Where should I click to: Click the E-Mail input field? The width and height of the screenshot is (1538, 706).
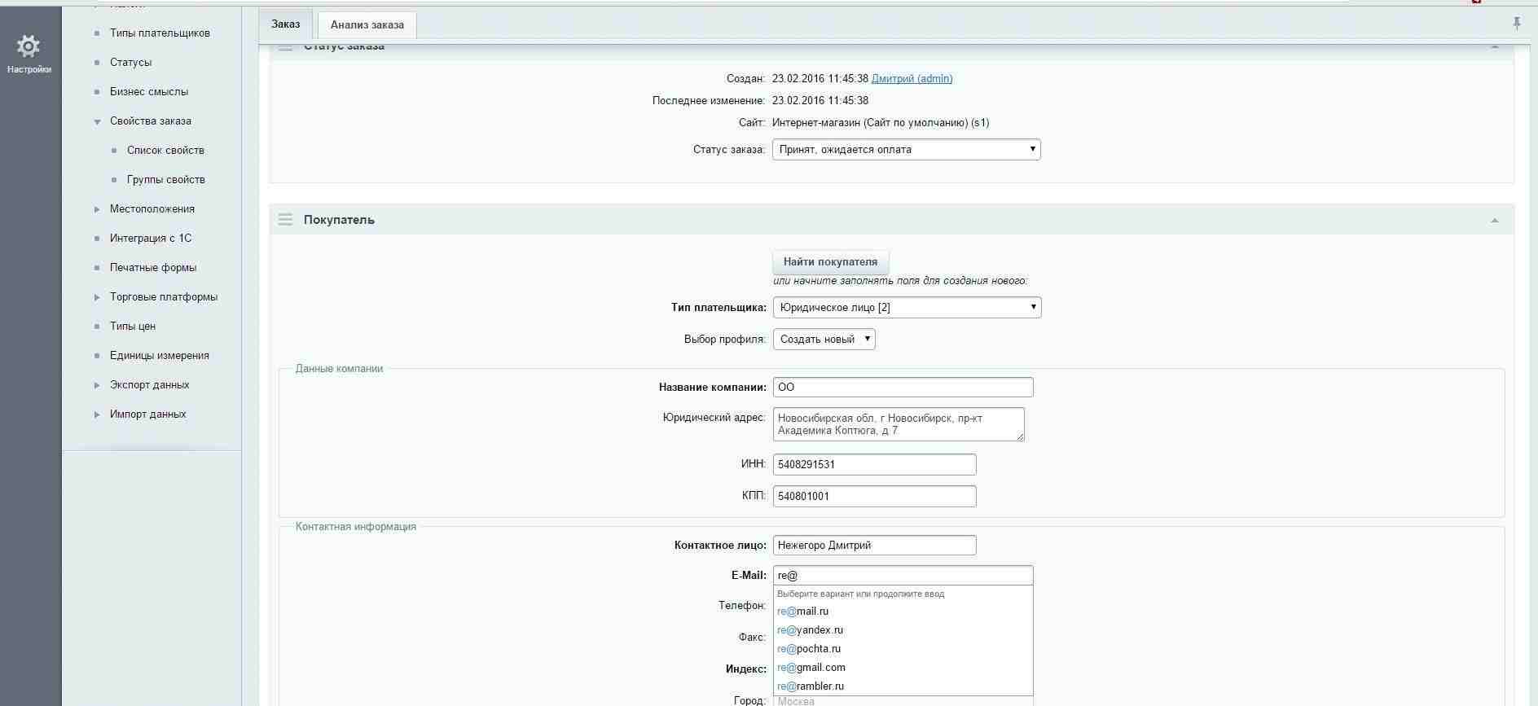pos(903,575)
